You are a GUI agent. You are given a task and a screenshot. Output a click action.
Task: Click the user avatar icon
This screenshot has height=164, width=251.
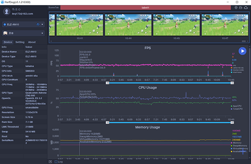tap(7, 12)
